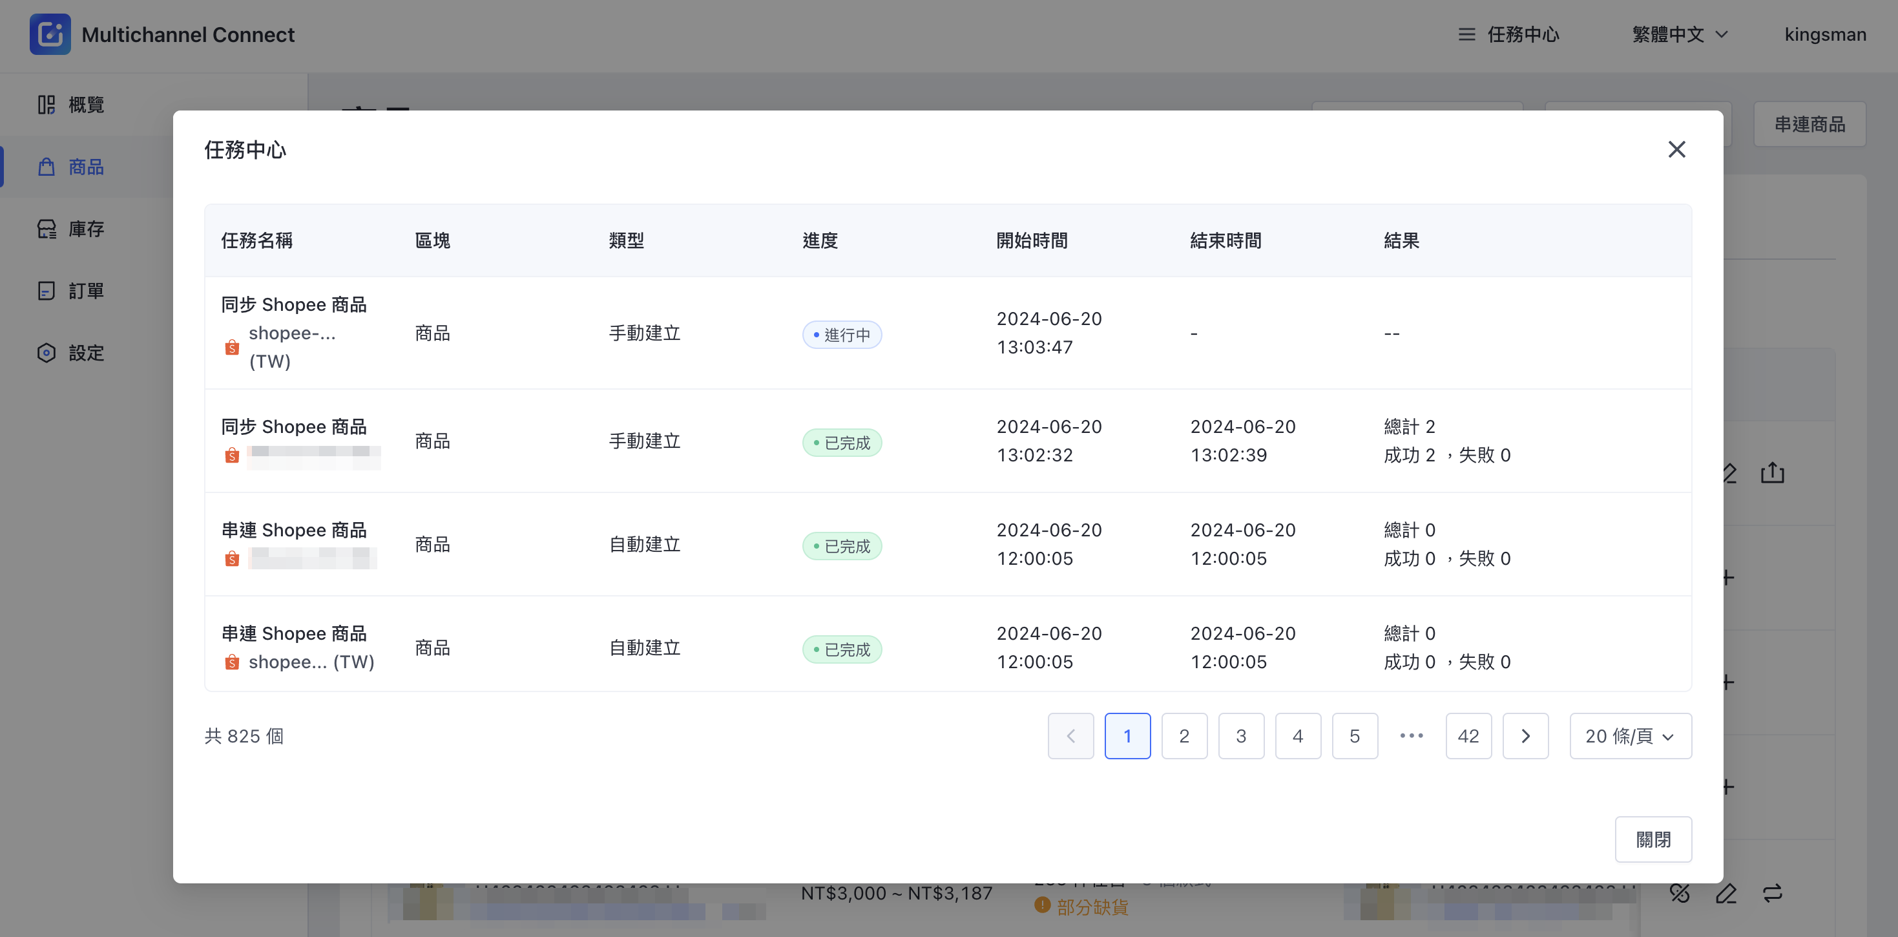The width and height of the screenshot is (1898, 937).
Task: Click end time 2024-06-20 13:02:39
Action: click(1243, 440)
